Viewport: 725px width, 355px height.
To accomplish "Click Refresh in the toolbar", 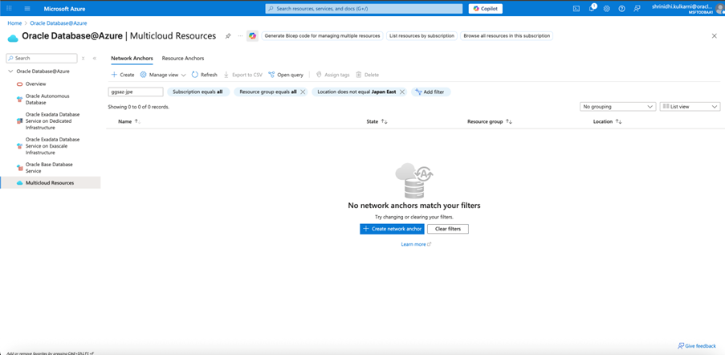I will pos(205,75).
